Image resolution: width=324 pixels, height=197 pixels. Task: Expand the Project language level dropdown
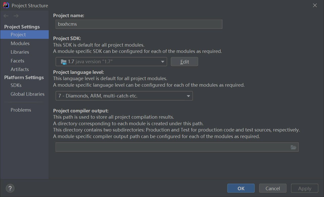(x=124, y=96)
